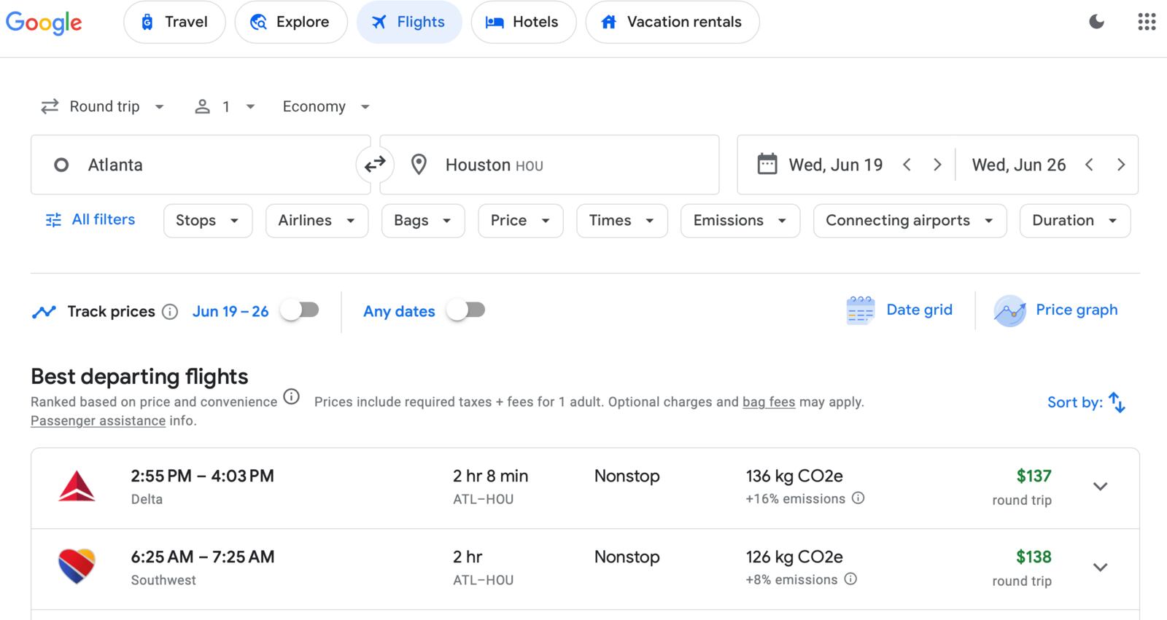Click the calendar icon in date field

767,164
